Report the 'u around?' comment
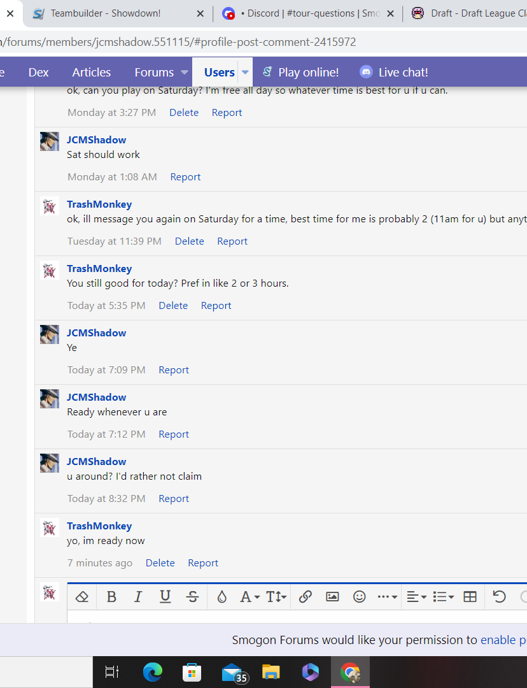This screenshot has width=527, height=688. tap(174, 498)
